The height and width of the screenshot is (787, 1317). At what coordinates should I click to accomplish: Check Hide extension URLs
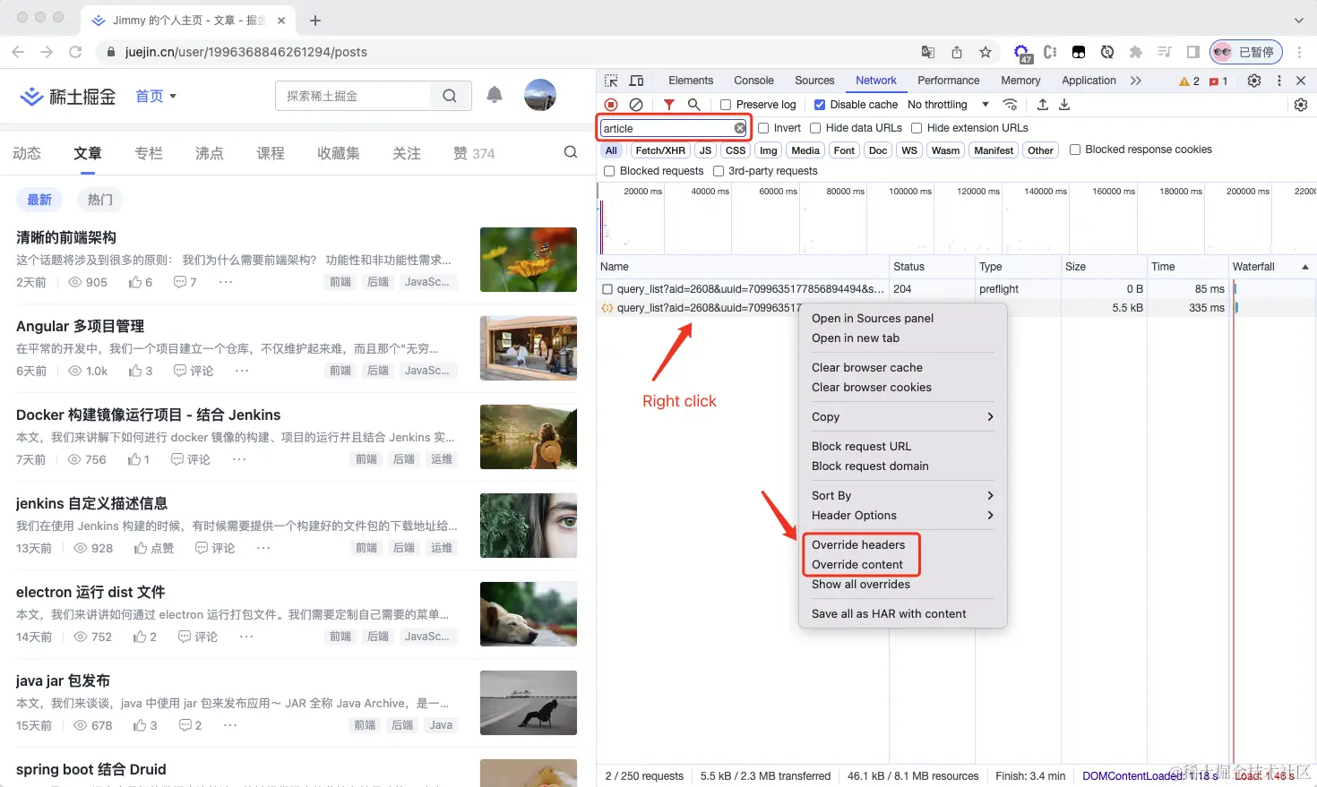coord(917,128)
